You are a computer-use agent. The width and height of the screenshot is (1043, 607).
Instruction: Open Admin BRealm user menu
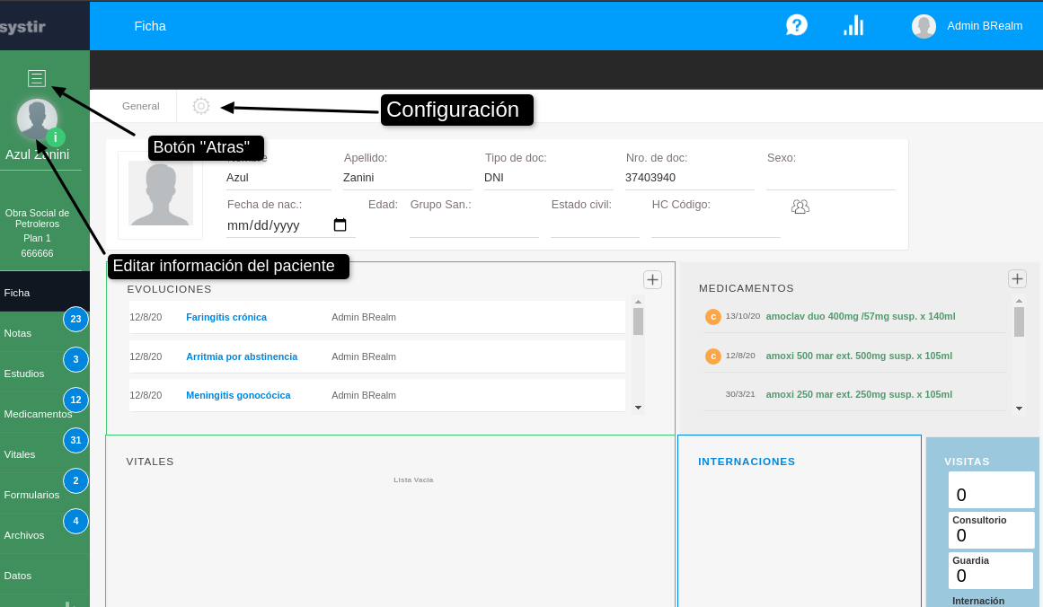967,26
